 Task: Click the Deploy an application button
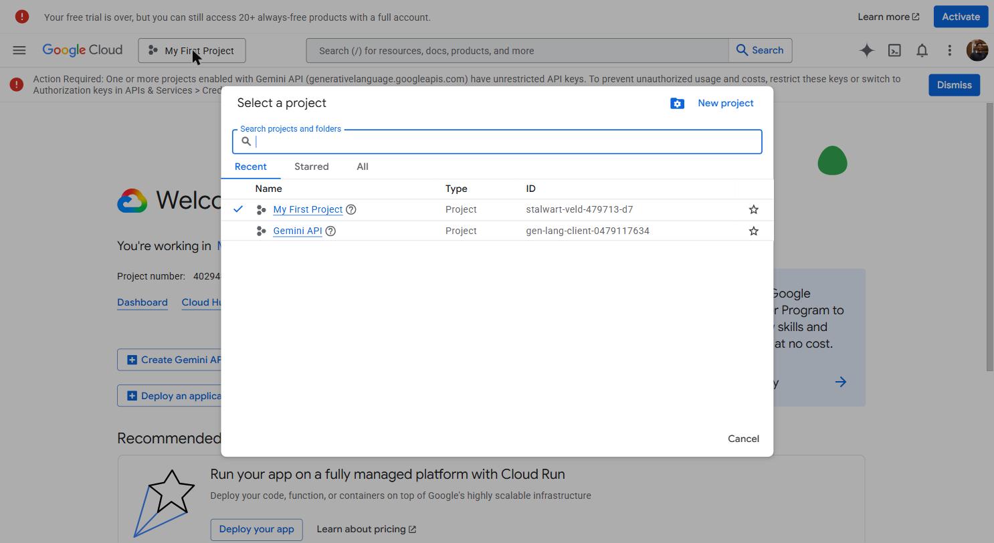(x=170, y=396)
